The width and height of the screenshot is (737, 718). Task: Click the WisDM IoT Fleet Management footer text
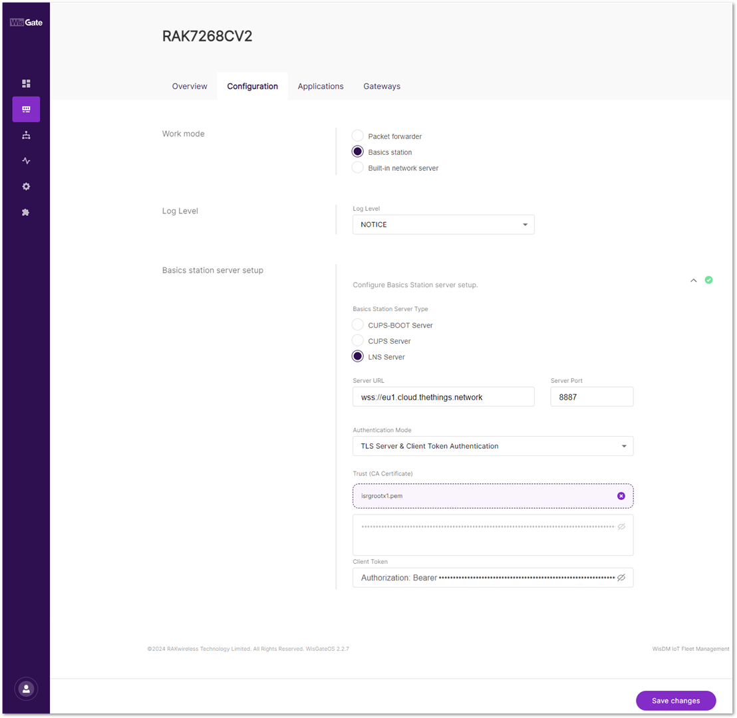(690, 649)
